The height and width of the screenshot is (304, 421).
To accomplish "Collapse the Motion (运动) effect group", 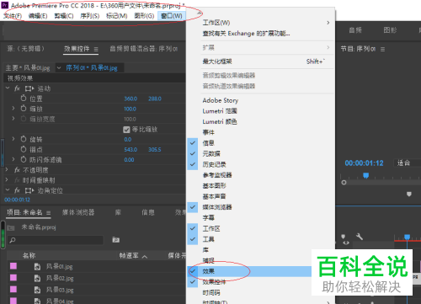I will click(8, 88).
